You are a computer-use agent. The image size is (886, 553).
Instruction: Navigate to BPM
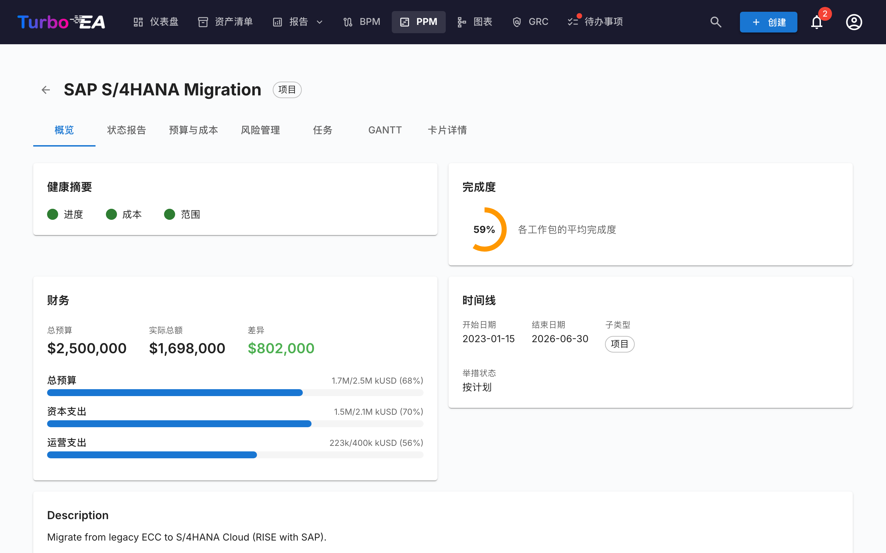point(362,22)
